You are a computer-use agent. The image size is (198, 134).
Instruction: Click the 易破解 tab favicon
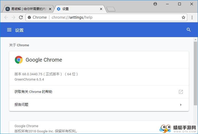coord(8,9)
